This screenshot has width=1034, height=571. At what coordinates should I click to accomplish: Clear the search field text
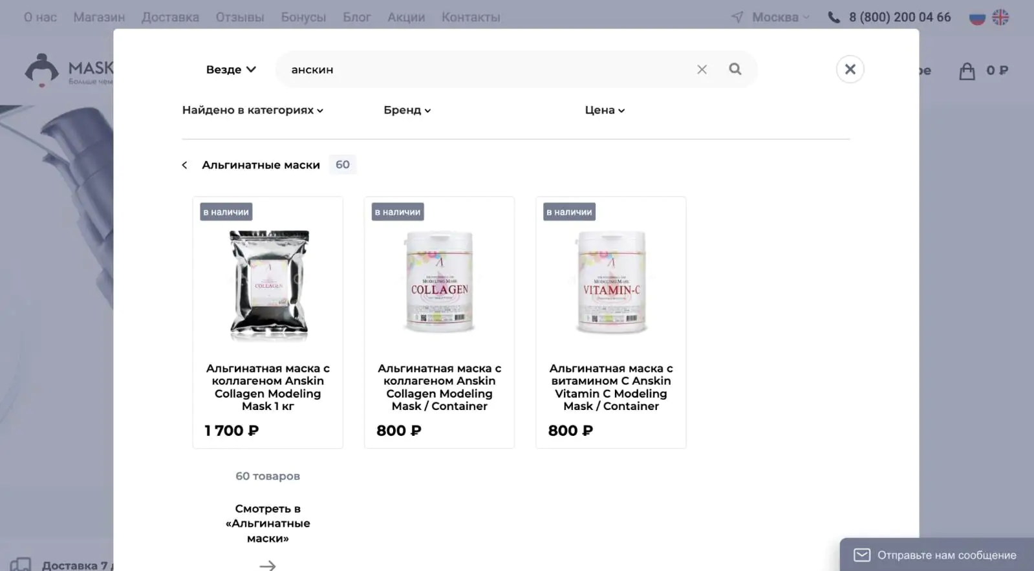click(x=702, y=69)
